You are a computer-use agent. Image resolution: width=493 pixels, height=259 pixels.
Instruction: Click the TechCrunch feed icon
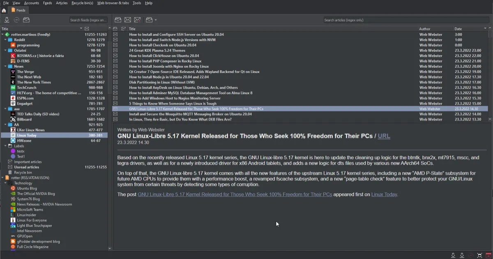click(x=13, y=88)
